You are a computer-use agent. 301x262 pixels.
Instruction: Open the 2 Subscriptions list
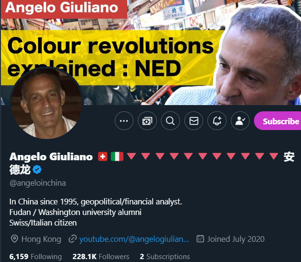[x=165, y=257]
